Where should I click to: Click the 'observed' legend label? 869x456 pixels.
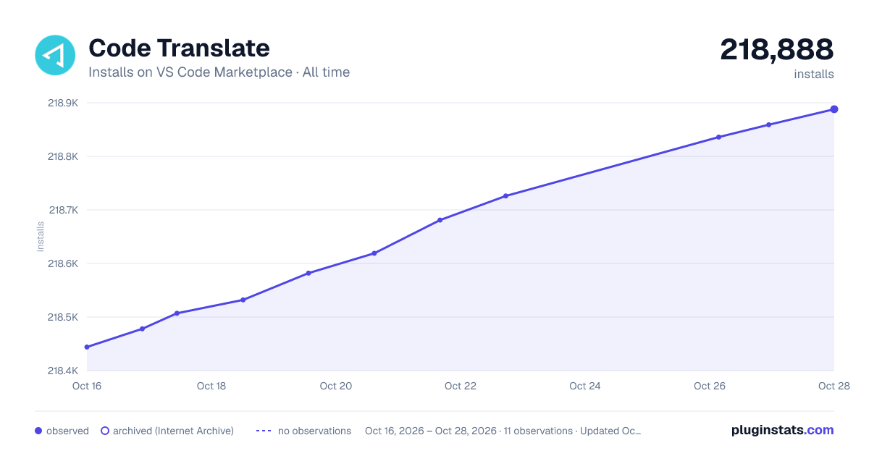[67, 431]
